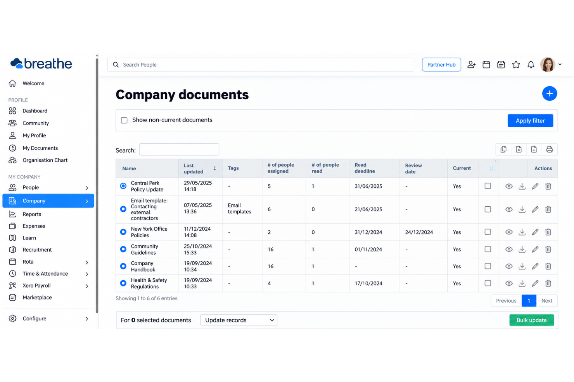Click the Search People field

click(261, 65)
